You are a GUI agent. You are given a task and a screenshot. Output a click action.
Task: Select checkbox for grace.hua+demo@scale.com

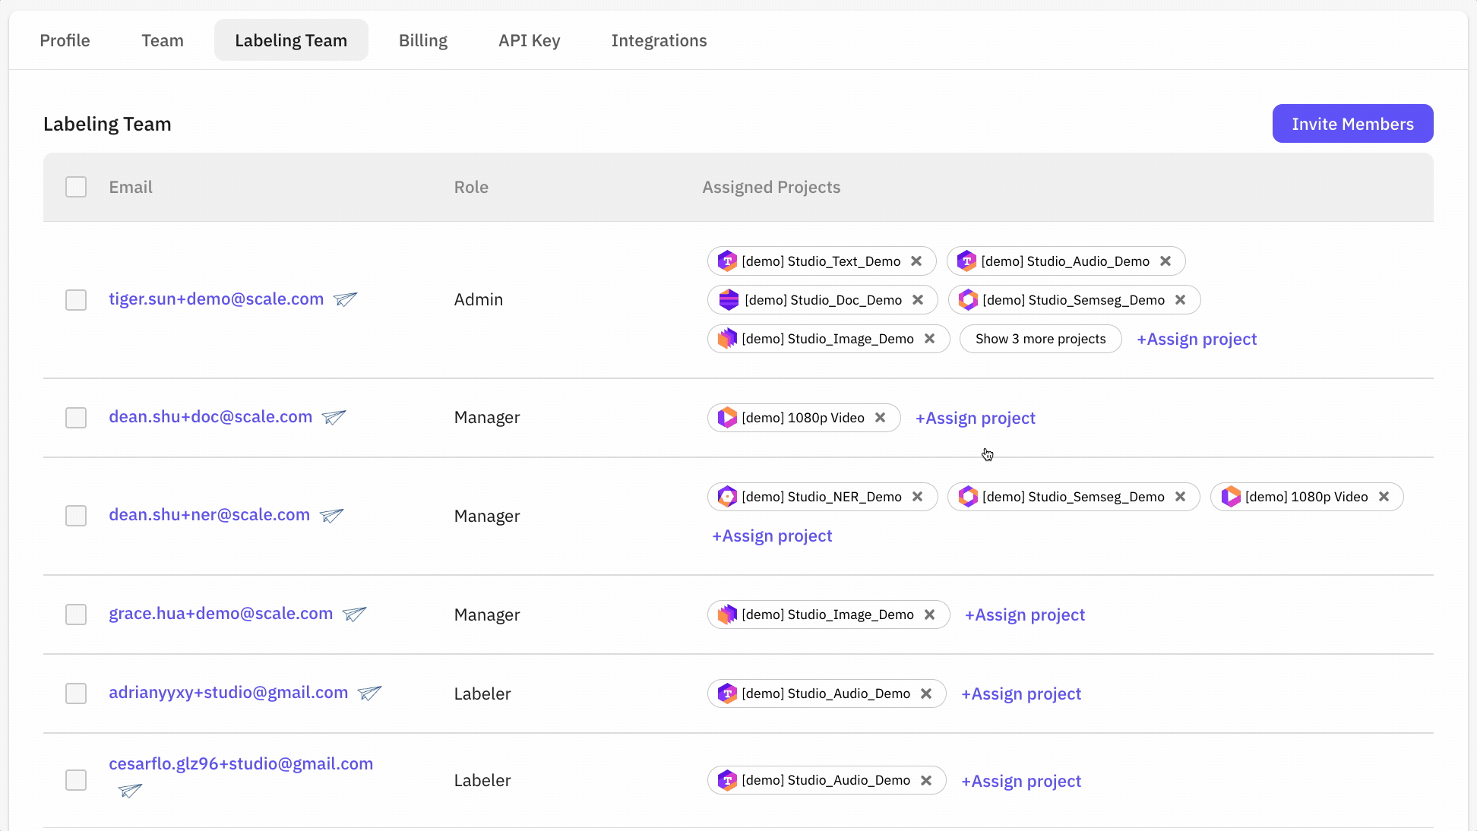pyautogui.click(x=76, y=615)
